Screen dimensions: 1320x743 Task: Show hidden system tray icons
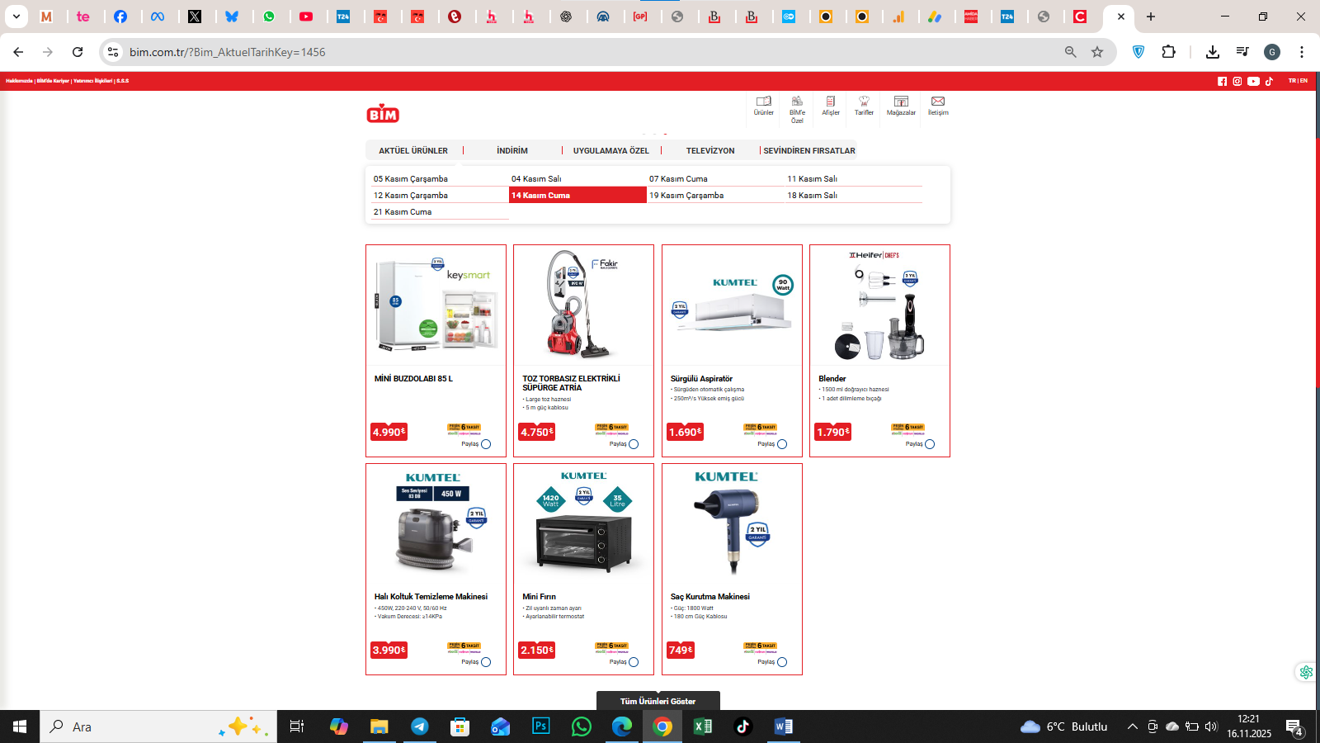pyautogui.click(x=1132, y=726)
